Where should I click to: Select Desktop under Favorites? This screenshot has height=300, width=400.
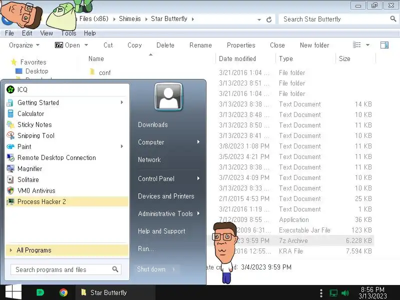[36, 71]
